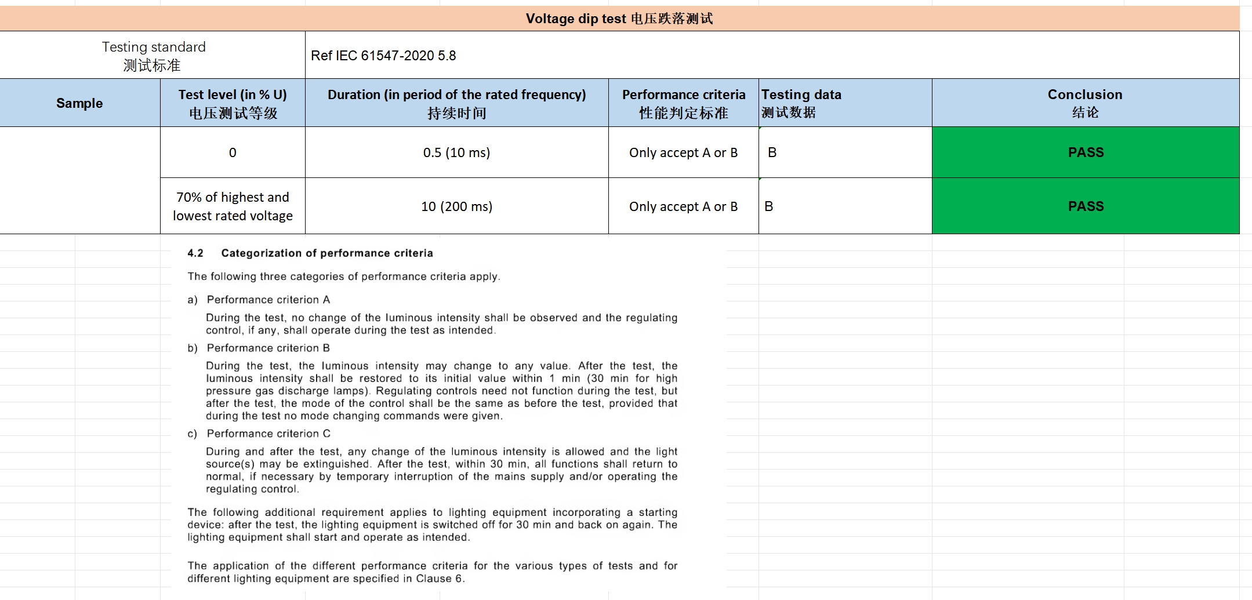Viewport: 1252px width, 600px height.
Task: Click the '10 (200 ms)' duration cell
Action: [457, 206]
